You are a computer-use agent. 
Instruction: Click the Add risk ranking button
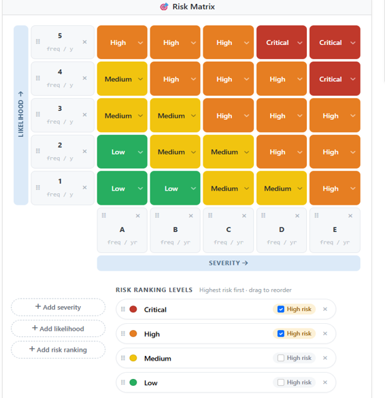click(58, 350)
